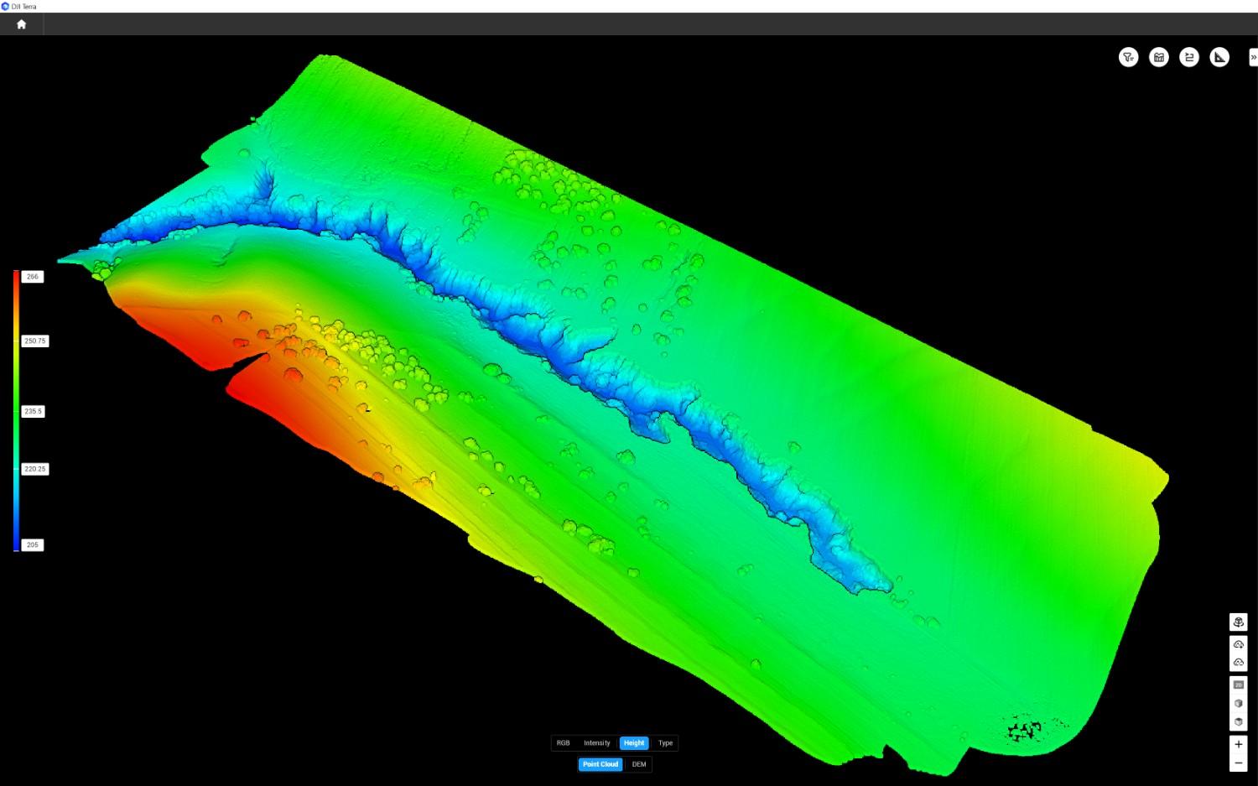The width and height of the screenshot is (1258, 786).
Task: Select the Height coloring mode
Action: (x=634, y=743)
